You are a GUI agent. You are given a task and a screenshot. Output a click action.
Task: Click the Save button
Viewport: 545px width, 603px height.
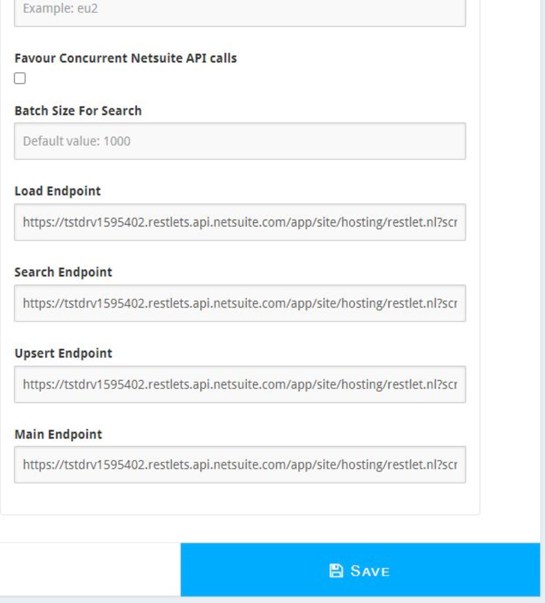tap(360, 569)
